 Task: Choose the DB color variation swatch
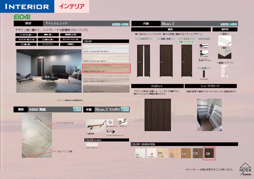tap(209, 153)
